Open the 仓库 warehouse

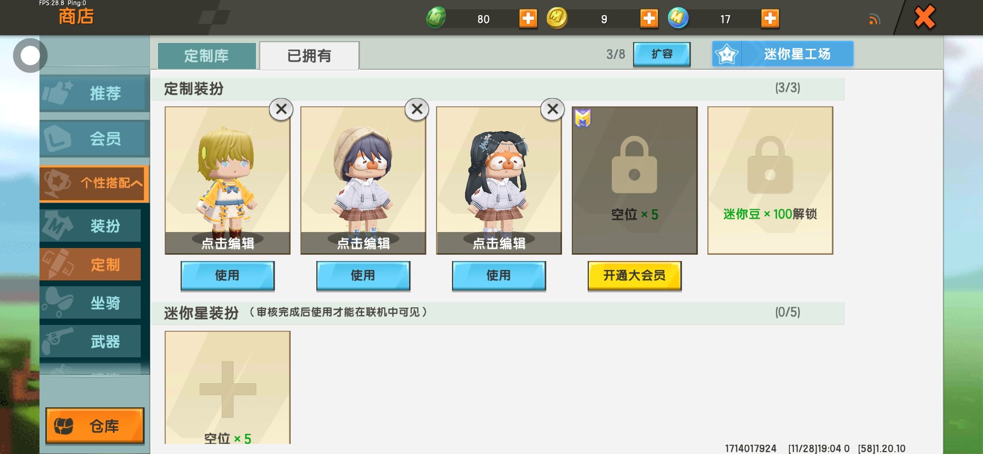click(95, 426)
